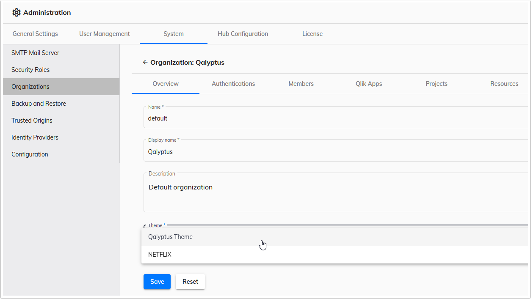This screenshot has height=299, width=531.
Task: Choose NETFLIX as the theme
Action: 160,254
